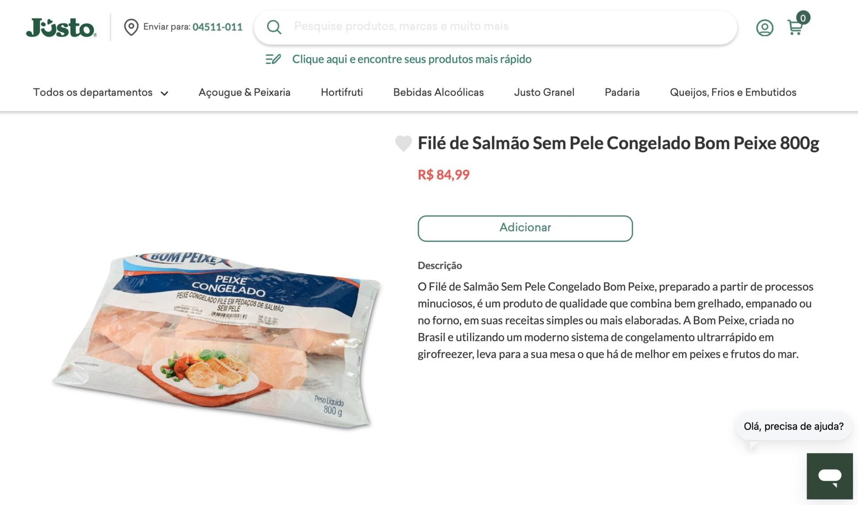
Task: Open Queijos, Frios e Embutidos category
Action: click(733, 93)
